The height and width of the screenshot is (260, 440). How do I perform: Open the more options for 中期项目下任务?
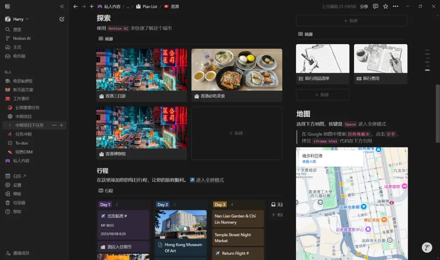55,125
